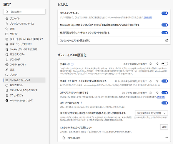The width and height of the screenshot is (173, 144).
Task: Click the ダウンロード download arrow icon
Action: (x=7, y=60)
